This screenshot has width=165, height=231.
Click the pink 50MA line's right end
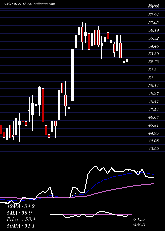coord(153,184)
